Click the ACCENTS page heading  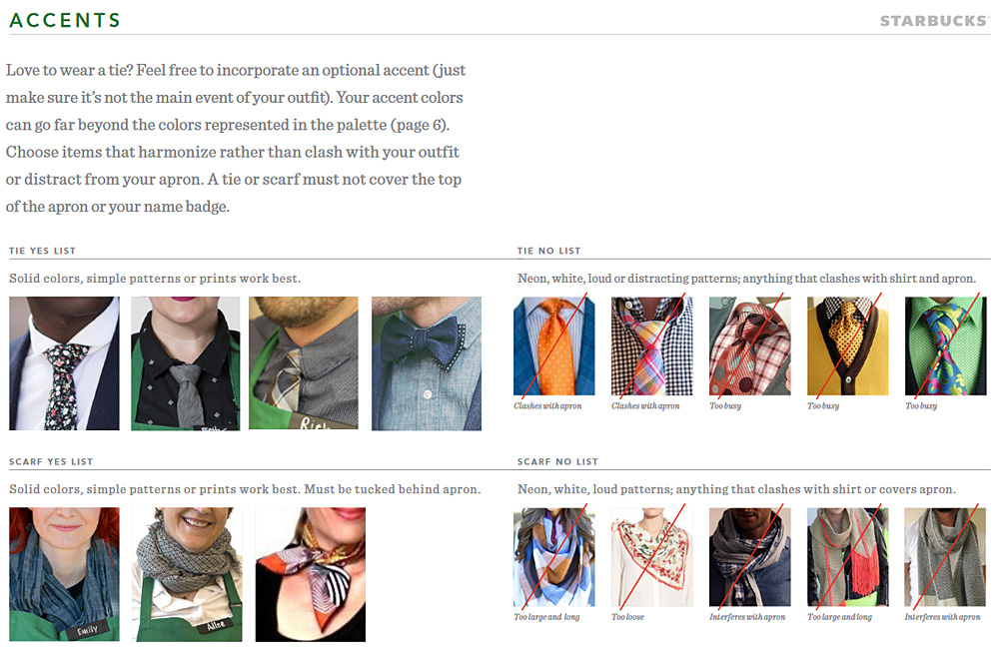coord(64,20)
